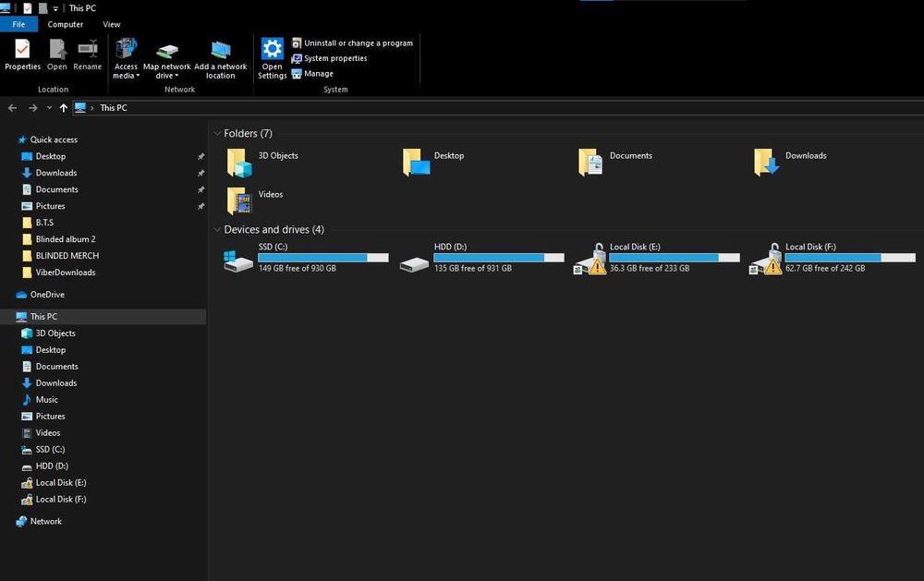Open the Quick Access Toolbar customize arrow
The image size is (924, 581).
pyautogui.click(x=55, y=8)
